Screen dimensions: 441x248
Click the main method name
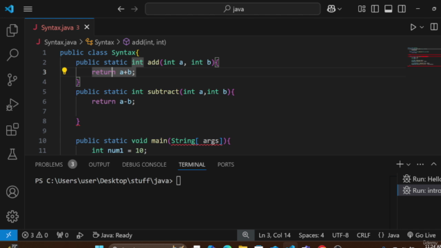[159, 141]
